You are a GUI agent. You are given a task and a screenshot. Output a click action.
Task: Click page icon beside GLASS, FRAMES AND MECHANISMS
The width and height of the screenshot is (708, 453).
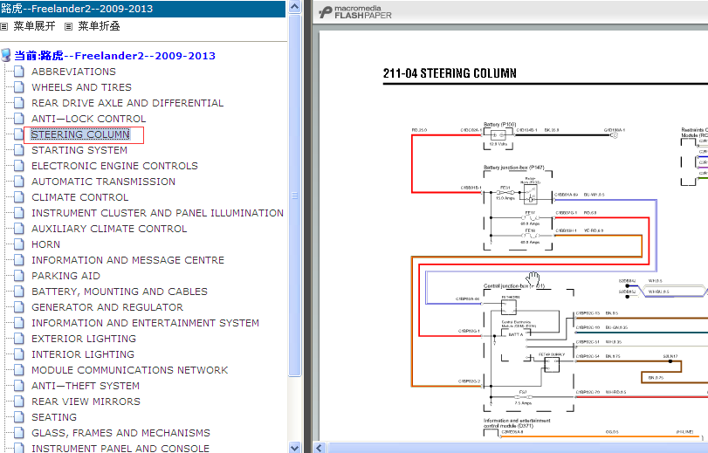click(19, 433)
